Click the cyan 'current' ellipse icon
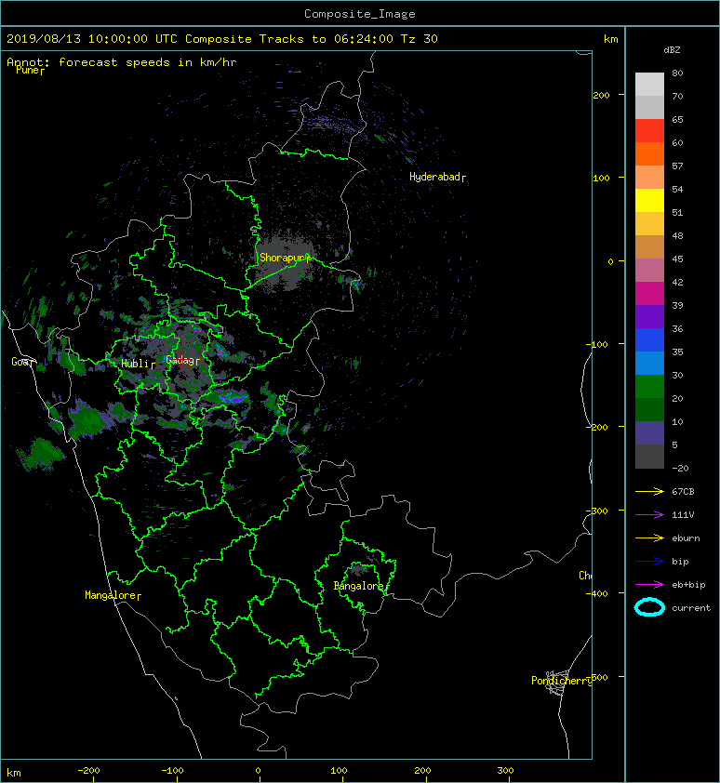 649,607
